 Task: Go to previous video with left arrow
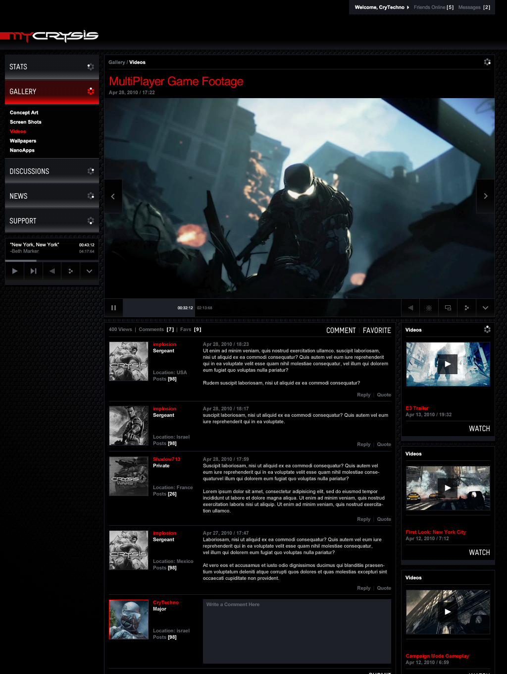pos(113,196)
